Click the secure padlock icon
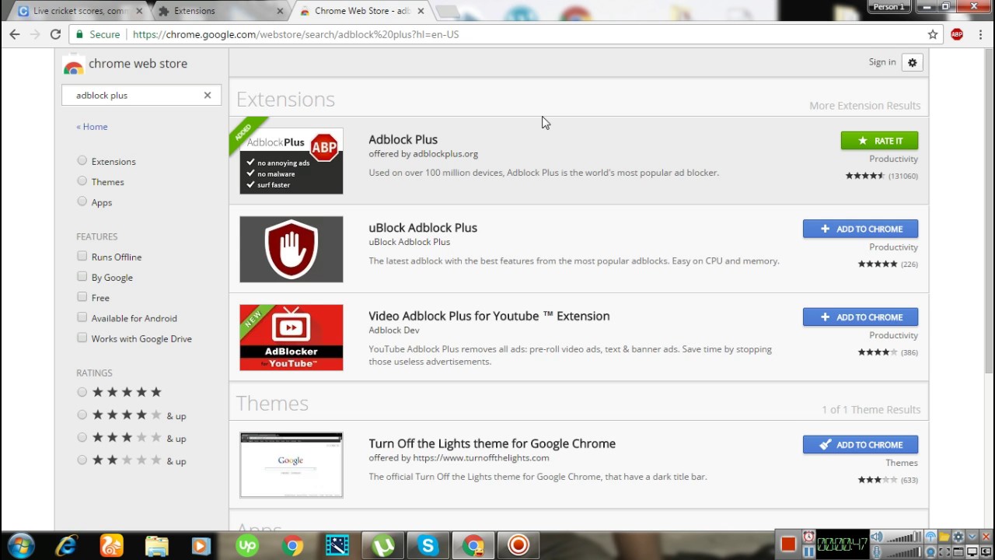This screenshot has width=995, height=560. pos(79,34)
